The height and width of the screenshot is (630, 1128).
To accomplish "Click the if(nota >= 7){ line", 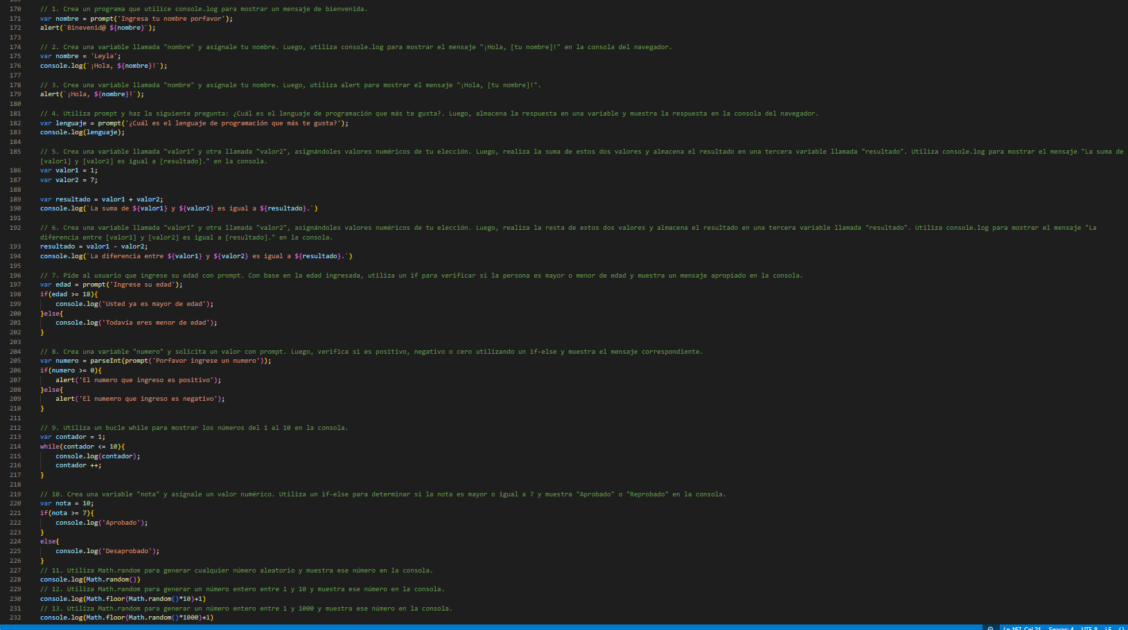I will click(67, 513).
